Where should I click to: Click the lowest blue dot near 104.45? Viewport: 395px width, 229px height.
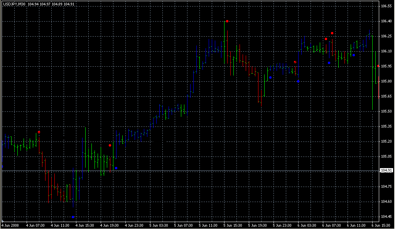73,217
